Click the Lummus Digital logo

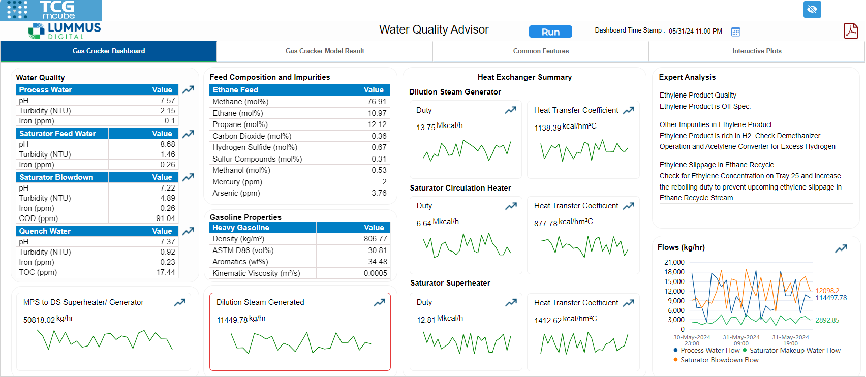coord(65,31)
